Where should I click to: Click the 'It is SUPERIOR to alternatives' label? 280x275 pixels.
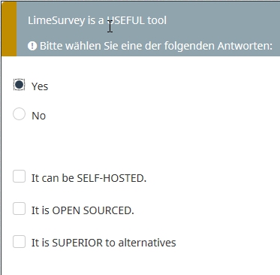[104, 243]
